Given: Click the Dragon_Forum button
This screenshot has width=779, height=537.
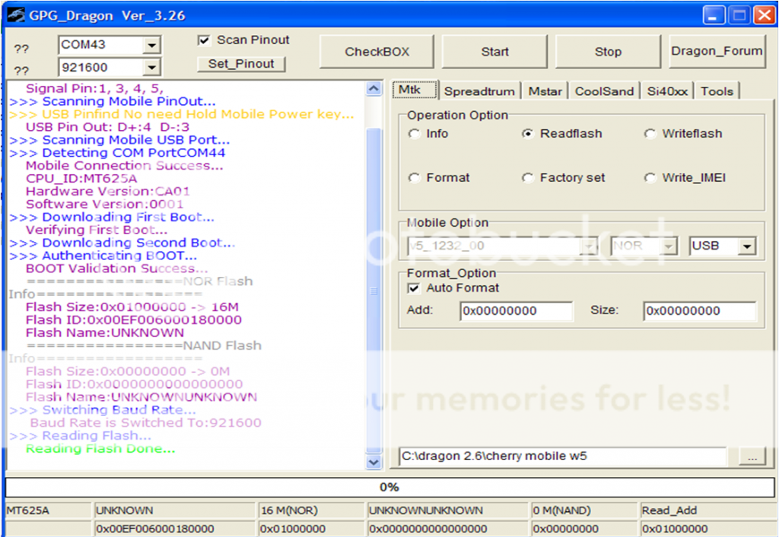Looking at the screenshot, I should click(717, 52).
